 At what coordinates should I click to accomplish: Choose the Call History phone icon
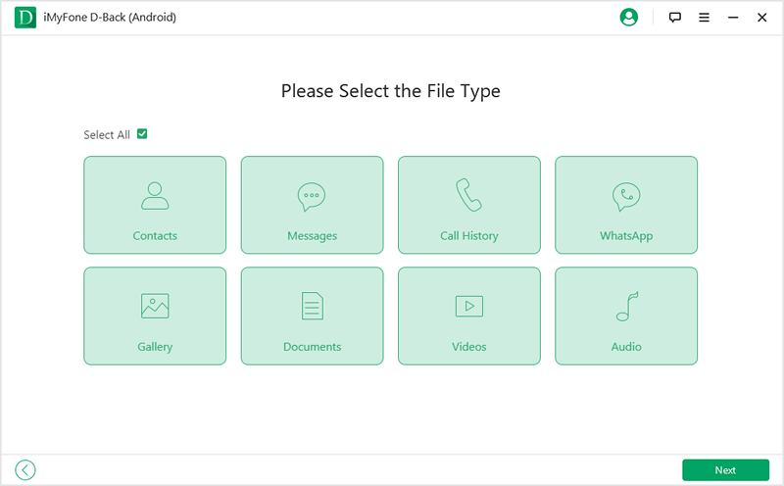click(468, 196)
